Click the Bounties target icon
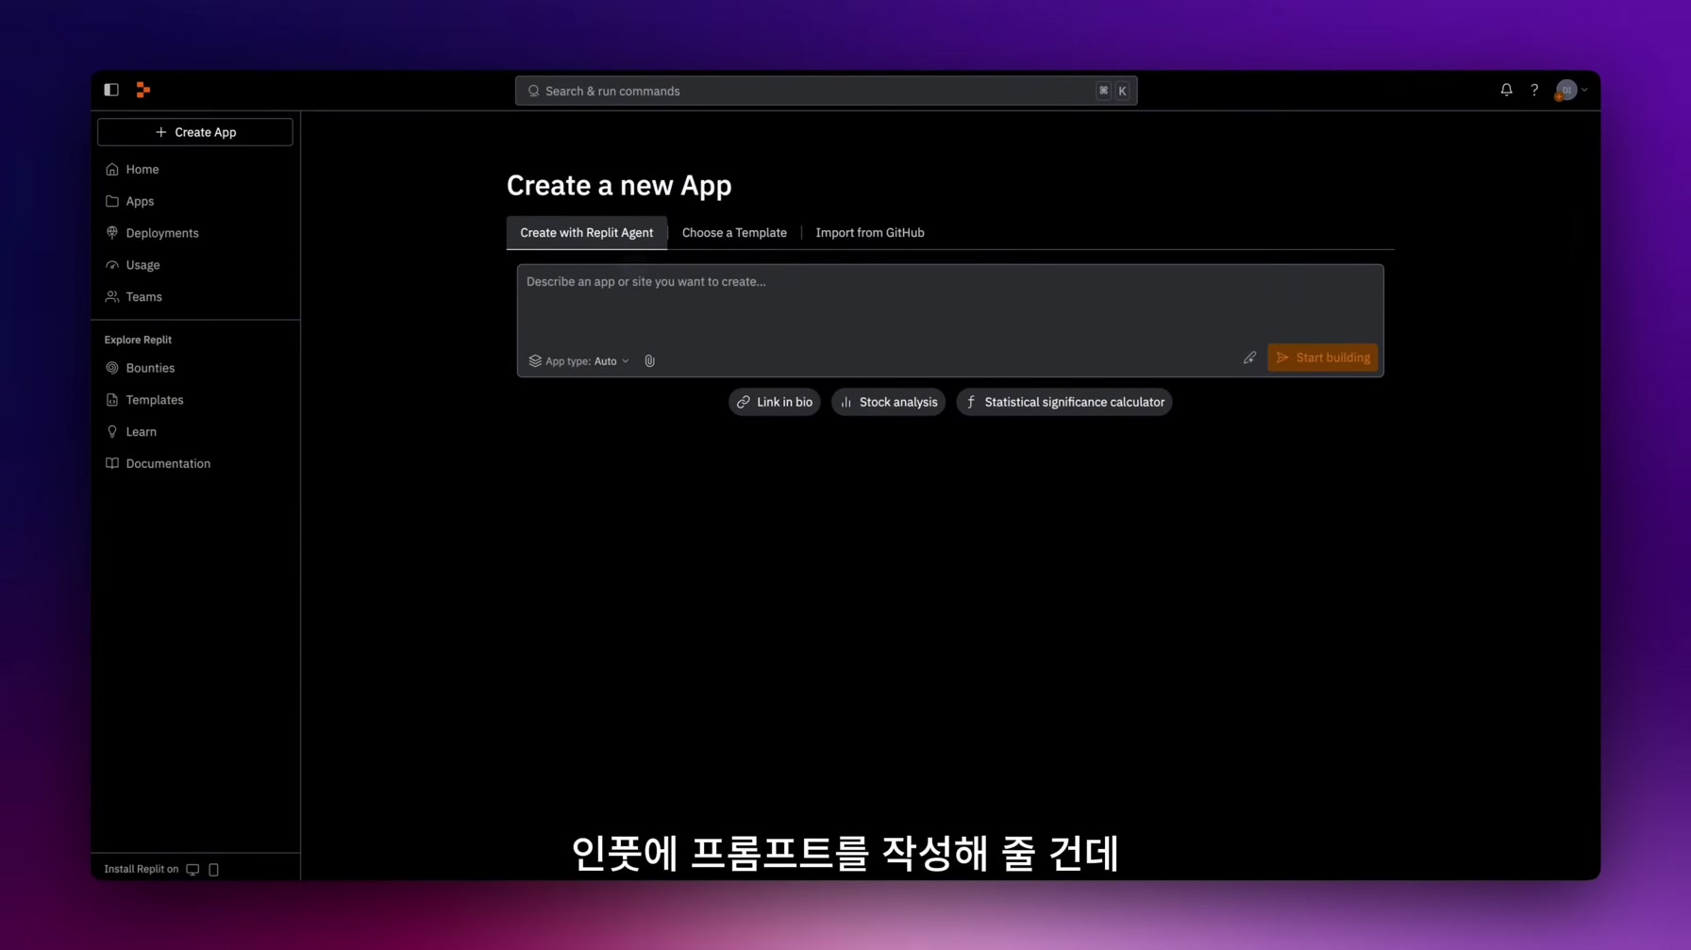1691x950 pixels. [112, 368]
